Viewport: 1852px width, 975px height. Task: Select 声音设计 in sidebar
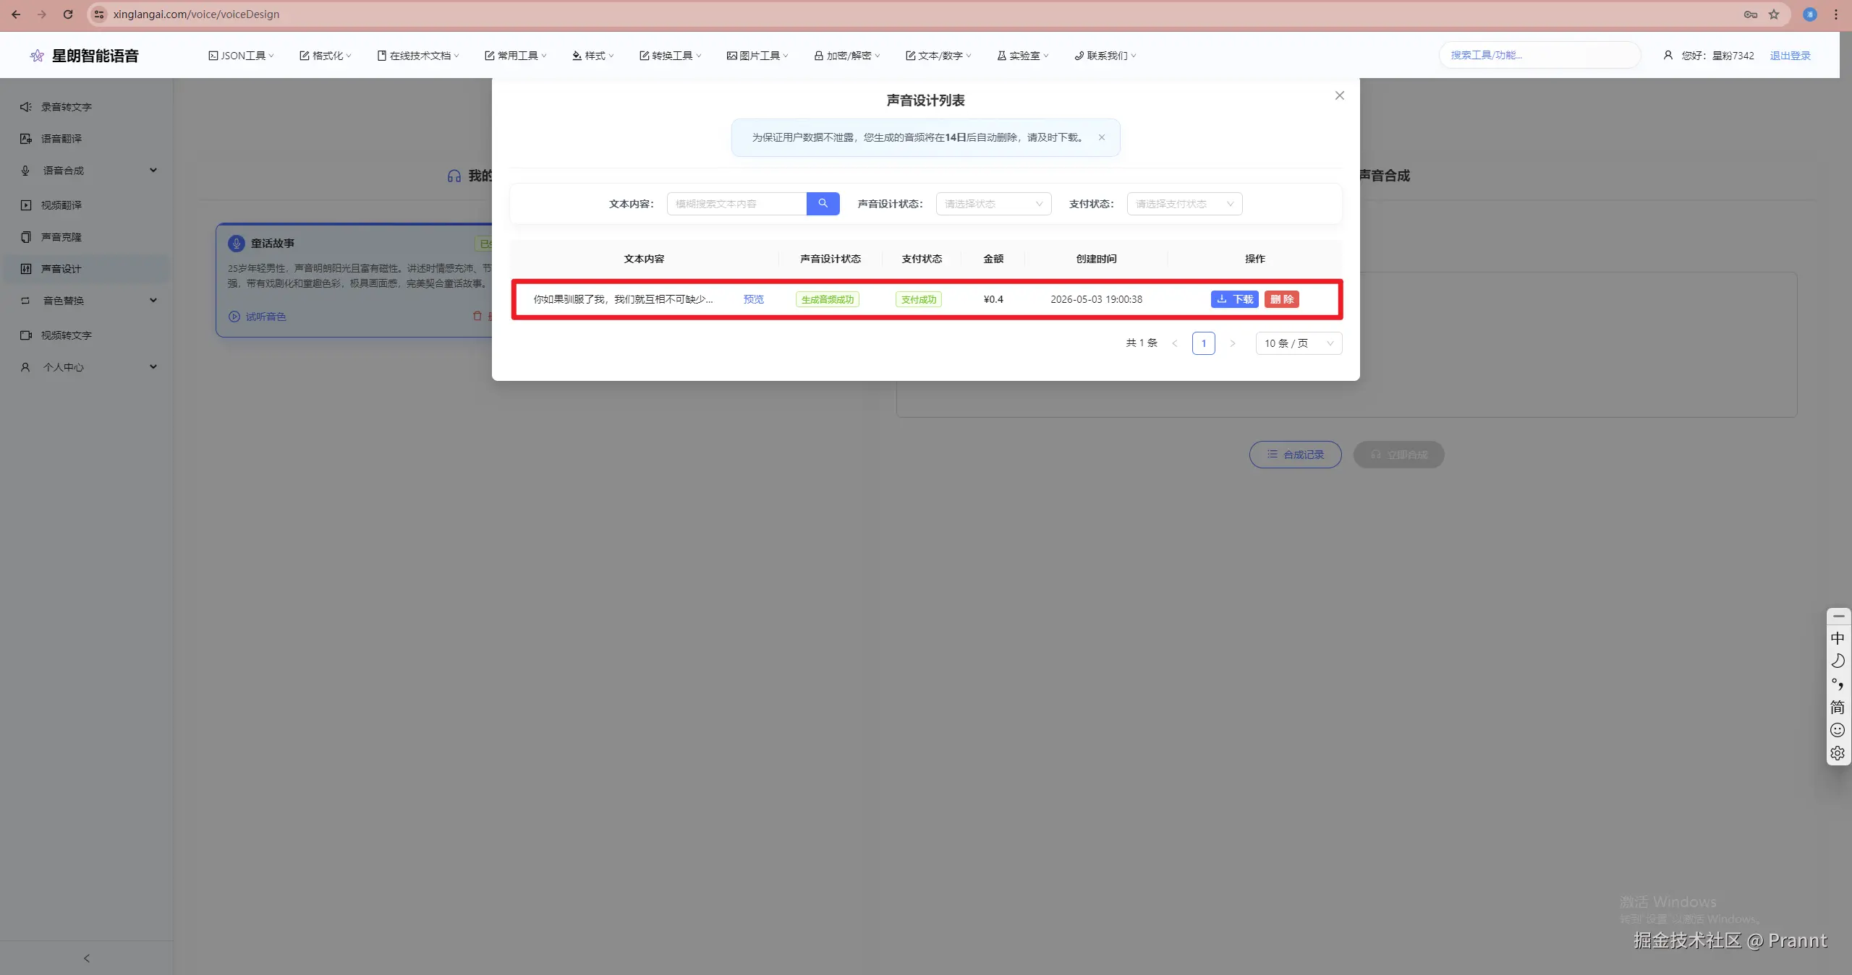(87, 269)
